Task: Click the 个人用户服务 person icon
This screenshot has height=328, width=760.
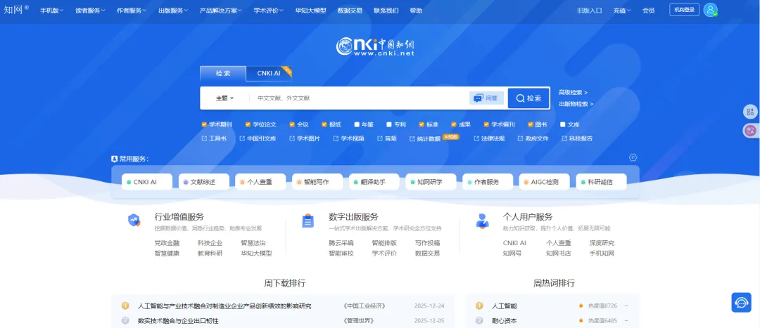Action: [x=482, y=221]
